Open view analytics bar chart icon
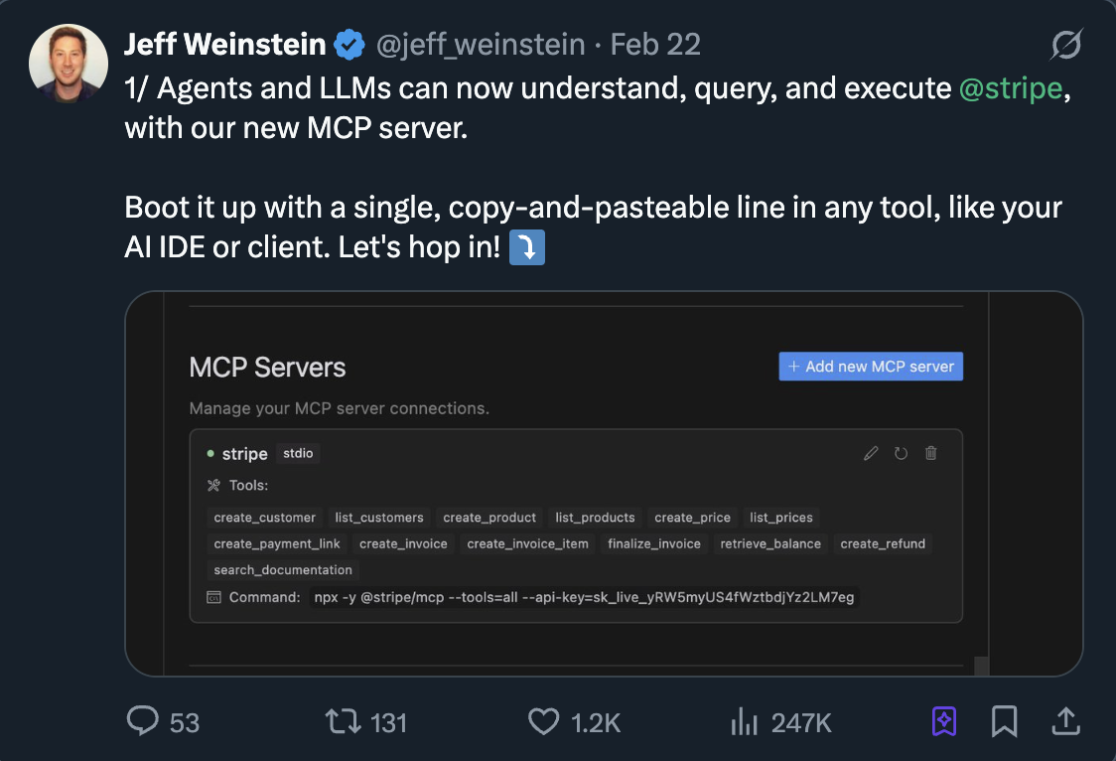Image resolution: width=1116 pixels, height=761 pixels. click(744, 722)
